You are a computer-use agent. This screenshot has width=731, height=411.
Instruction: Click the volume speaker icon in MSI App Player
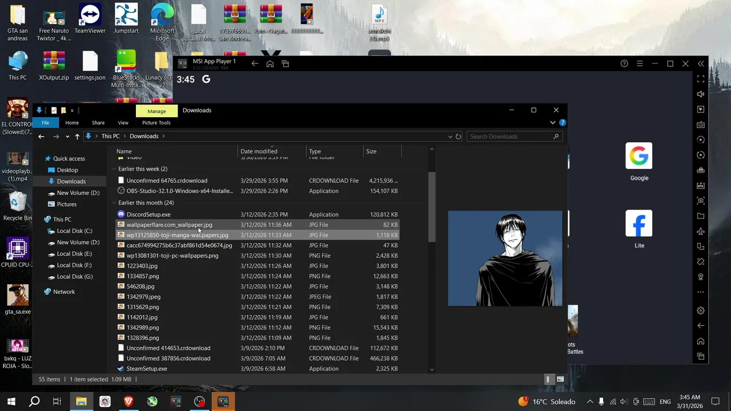[701, 94]
